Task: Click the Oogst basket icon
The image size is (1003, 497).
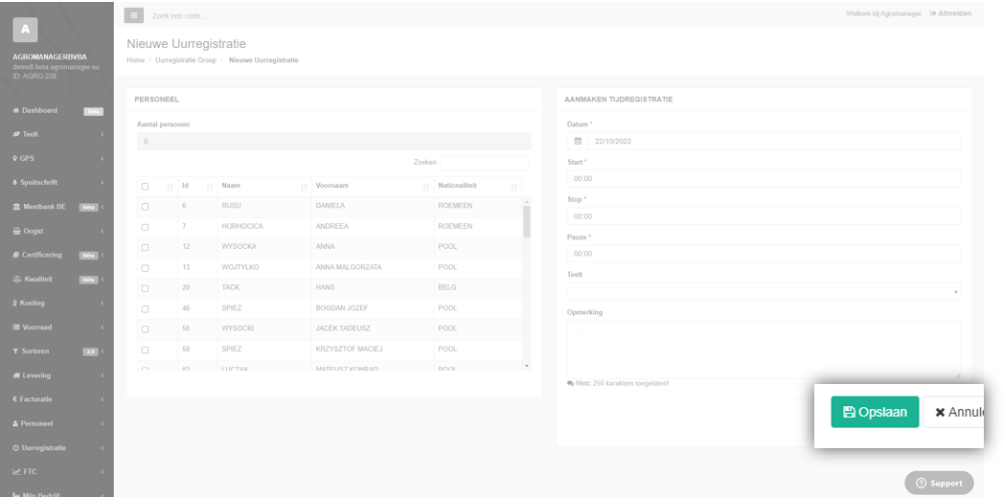Action: (16, 231)
